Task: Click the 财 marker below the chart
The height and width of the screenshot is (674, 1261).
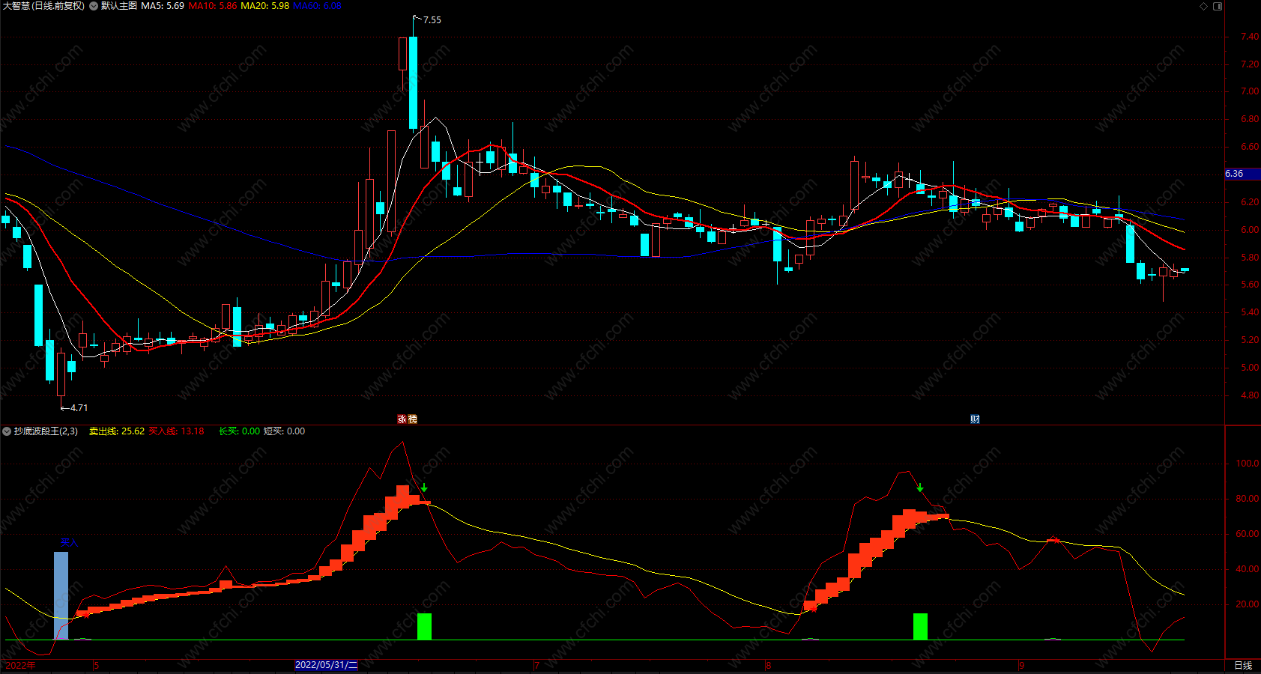Action: (975, 419)
